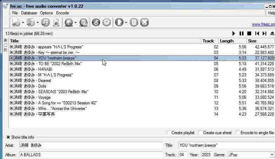Viewport: 275px width, 159px height.
Task: Open the Genre combo box dropdown
Action: (272, 154)
